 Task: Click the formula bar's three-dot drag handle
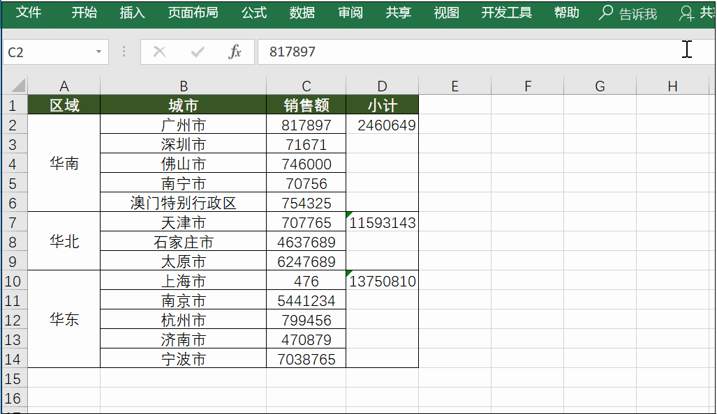(x=124, y=52)
